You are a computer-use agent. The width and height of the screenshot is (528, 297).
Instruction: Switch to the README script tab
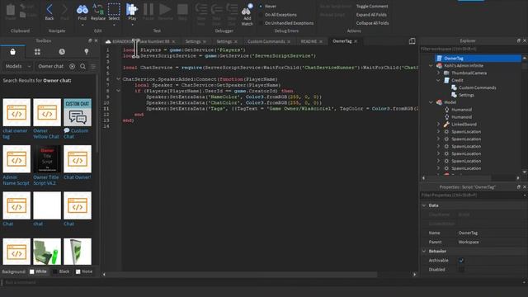pos(309,41)
